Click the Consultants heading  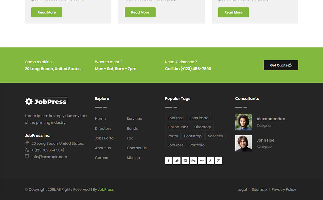point(247,98)
